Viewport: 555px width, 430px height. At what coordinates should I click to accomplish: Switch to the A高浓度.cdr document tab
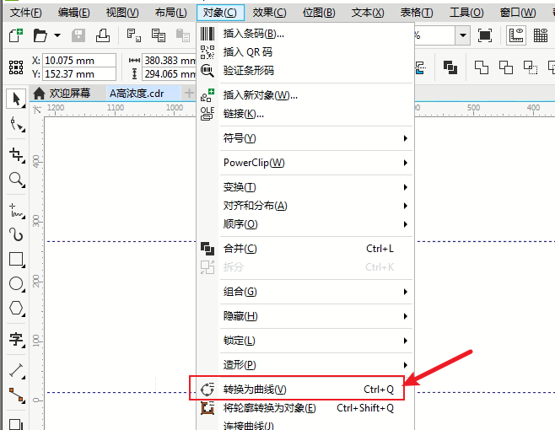[143, 94]
